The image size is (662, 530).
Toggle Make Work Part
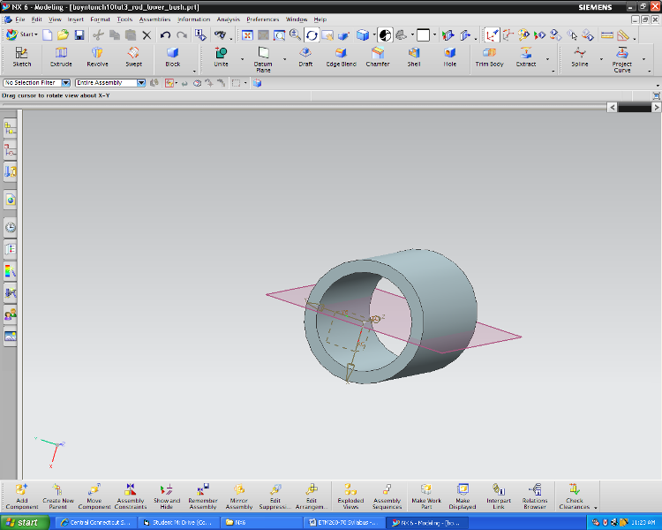click(425, 495)
